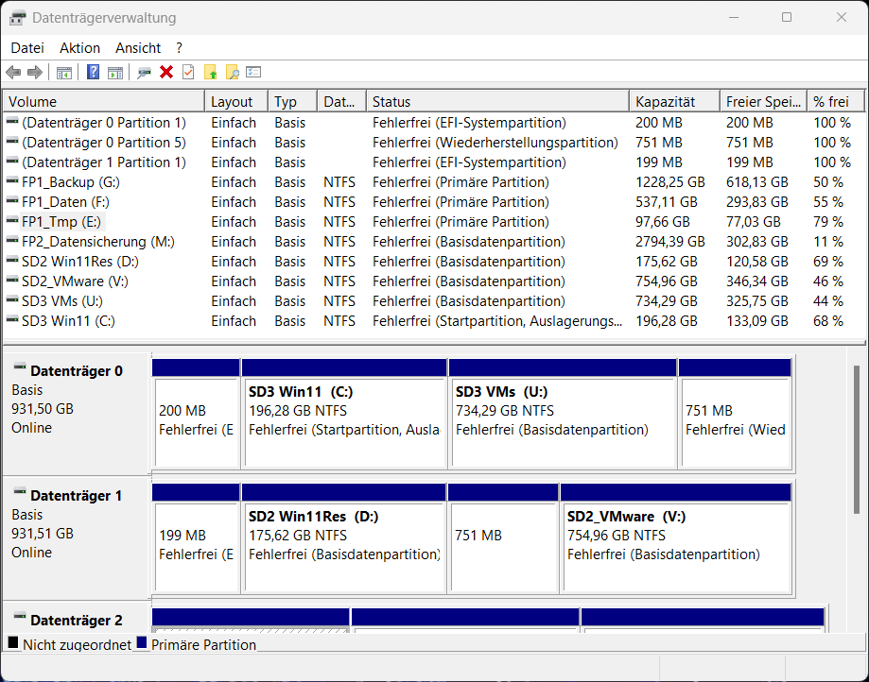This screenshot has width=869, height=682.
Task: Open Help using the blue question mark icon
Action: [x=92, y=72]
